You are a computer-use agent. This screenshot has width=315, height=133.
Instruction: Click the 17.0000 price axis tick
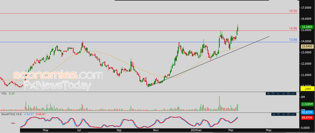(x=306, y=8)
